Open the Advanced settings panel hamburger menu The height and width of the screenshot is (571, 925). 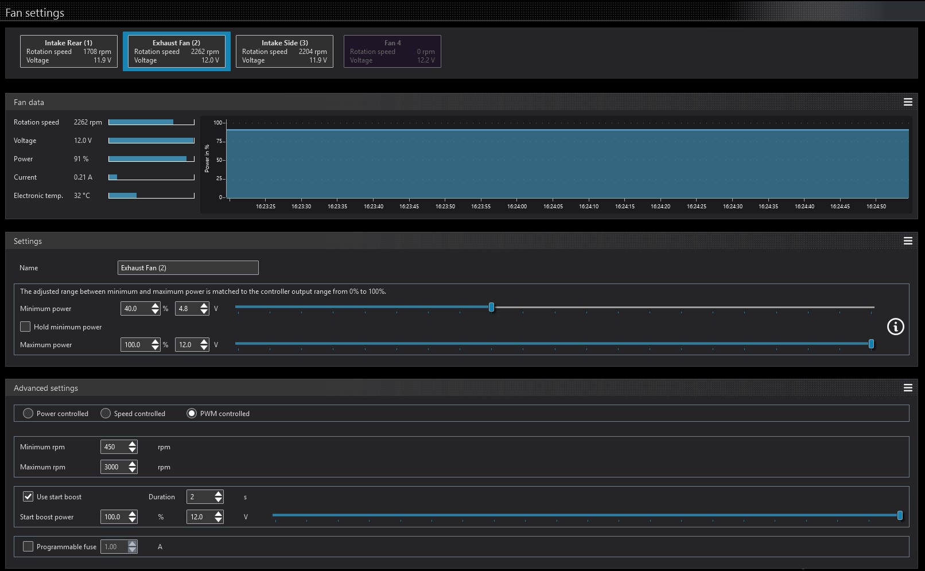click(x=908, y=388)
